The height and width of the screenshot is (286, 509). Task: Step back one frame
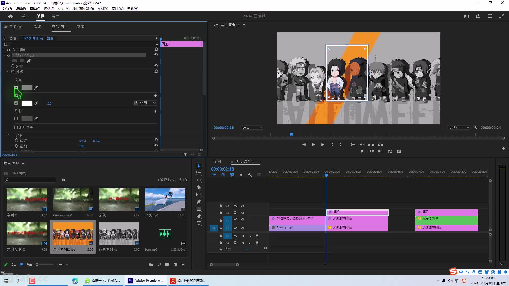(x=304, y=144)
